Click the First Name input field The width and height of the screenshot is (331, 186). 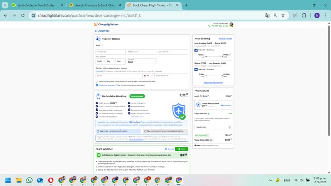(x=110, y=52)
